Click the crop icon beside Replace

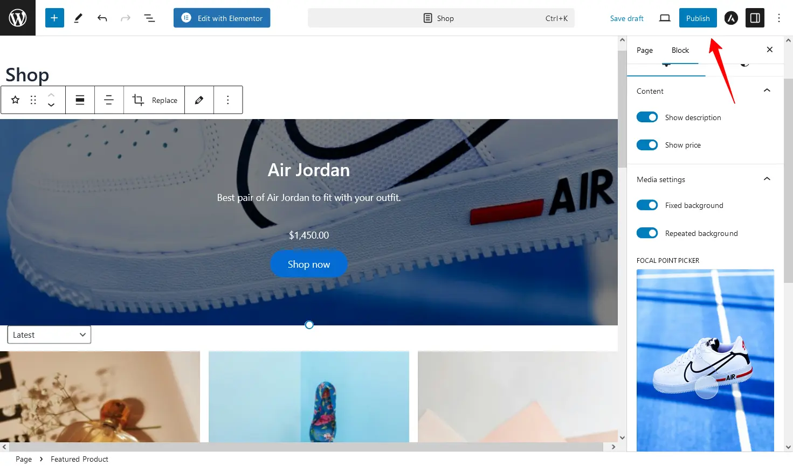[138, 100]
